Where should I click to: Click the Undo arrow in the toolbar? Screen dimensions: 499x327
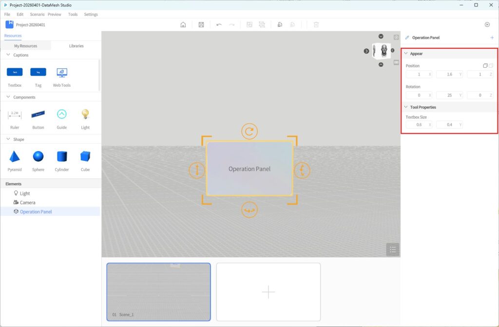(x=219, y=25)
